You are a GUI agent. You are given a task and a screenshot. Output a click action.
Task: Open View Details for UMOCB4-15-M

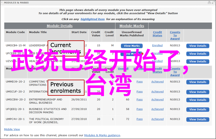198,46
